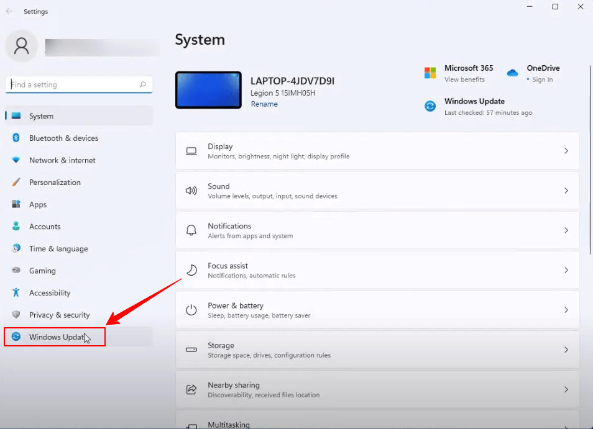The image size is (593, 429).
Task: Click the back arrow in title bar
Action: pyautogui.click(x=9, y=11)
